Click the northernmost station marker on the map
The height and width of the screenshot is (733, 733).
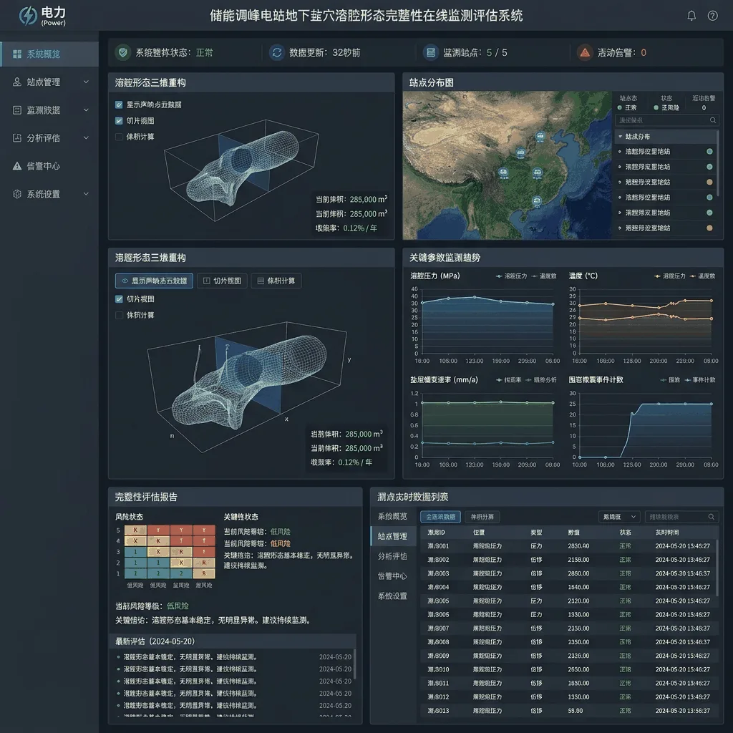click(x=540, y=137)
